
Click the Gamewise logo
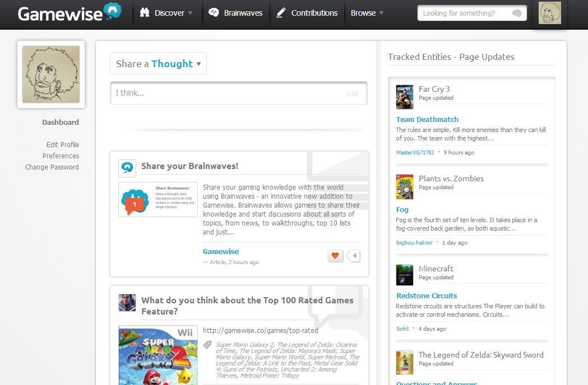click(x=70, y=12)
